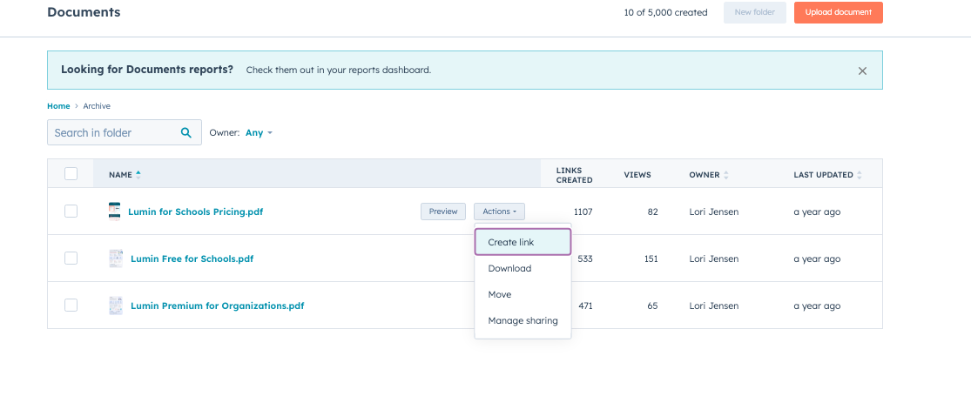Viewport: 971px width, 403px height.
Task: Click the search magnifier icon
Action: tap(185, 132)
